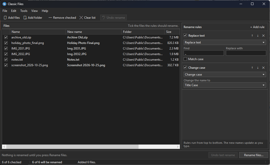Sort by the New name column header
Screen dimensions: 270x165
click(x=94, y=32)
